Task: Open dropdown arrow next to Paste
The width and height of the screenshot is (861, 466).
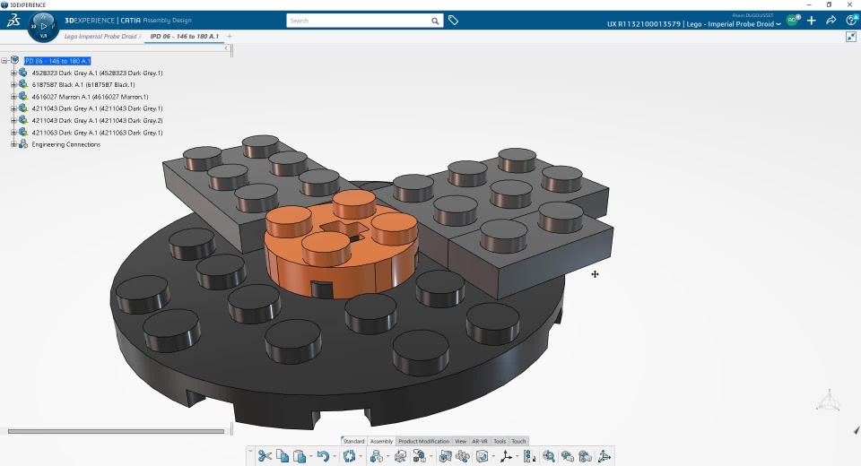Action: pyautogui.click(x=311, y=457)
